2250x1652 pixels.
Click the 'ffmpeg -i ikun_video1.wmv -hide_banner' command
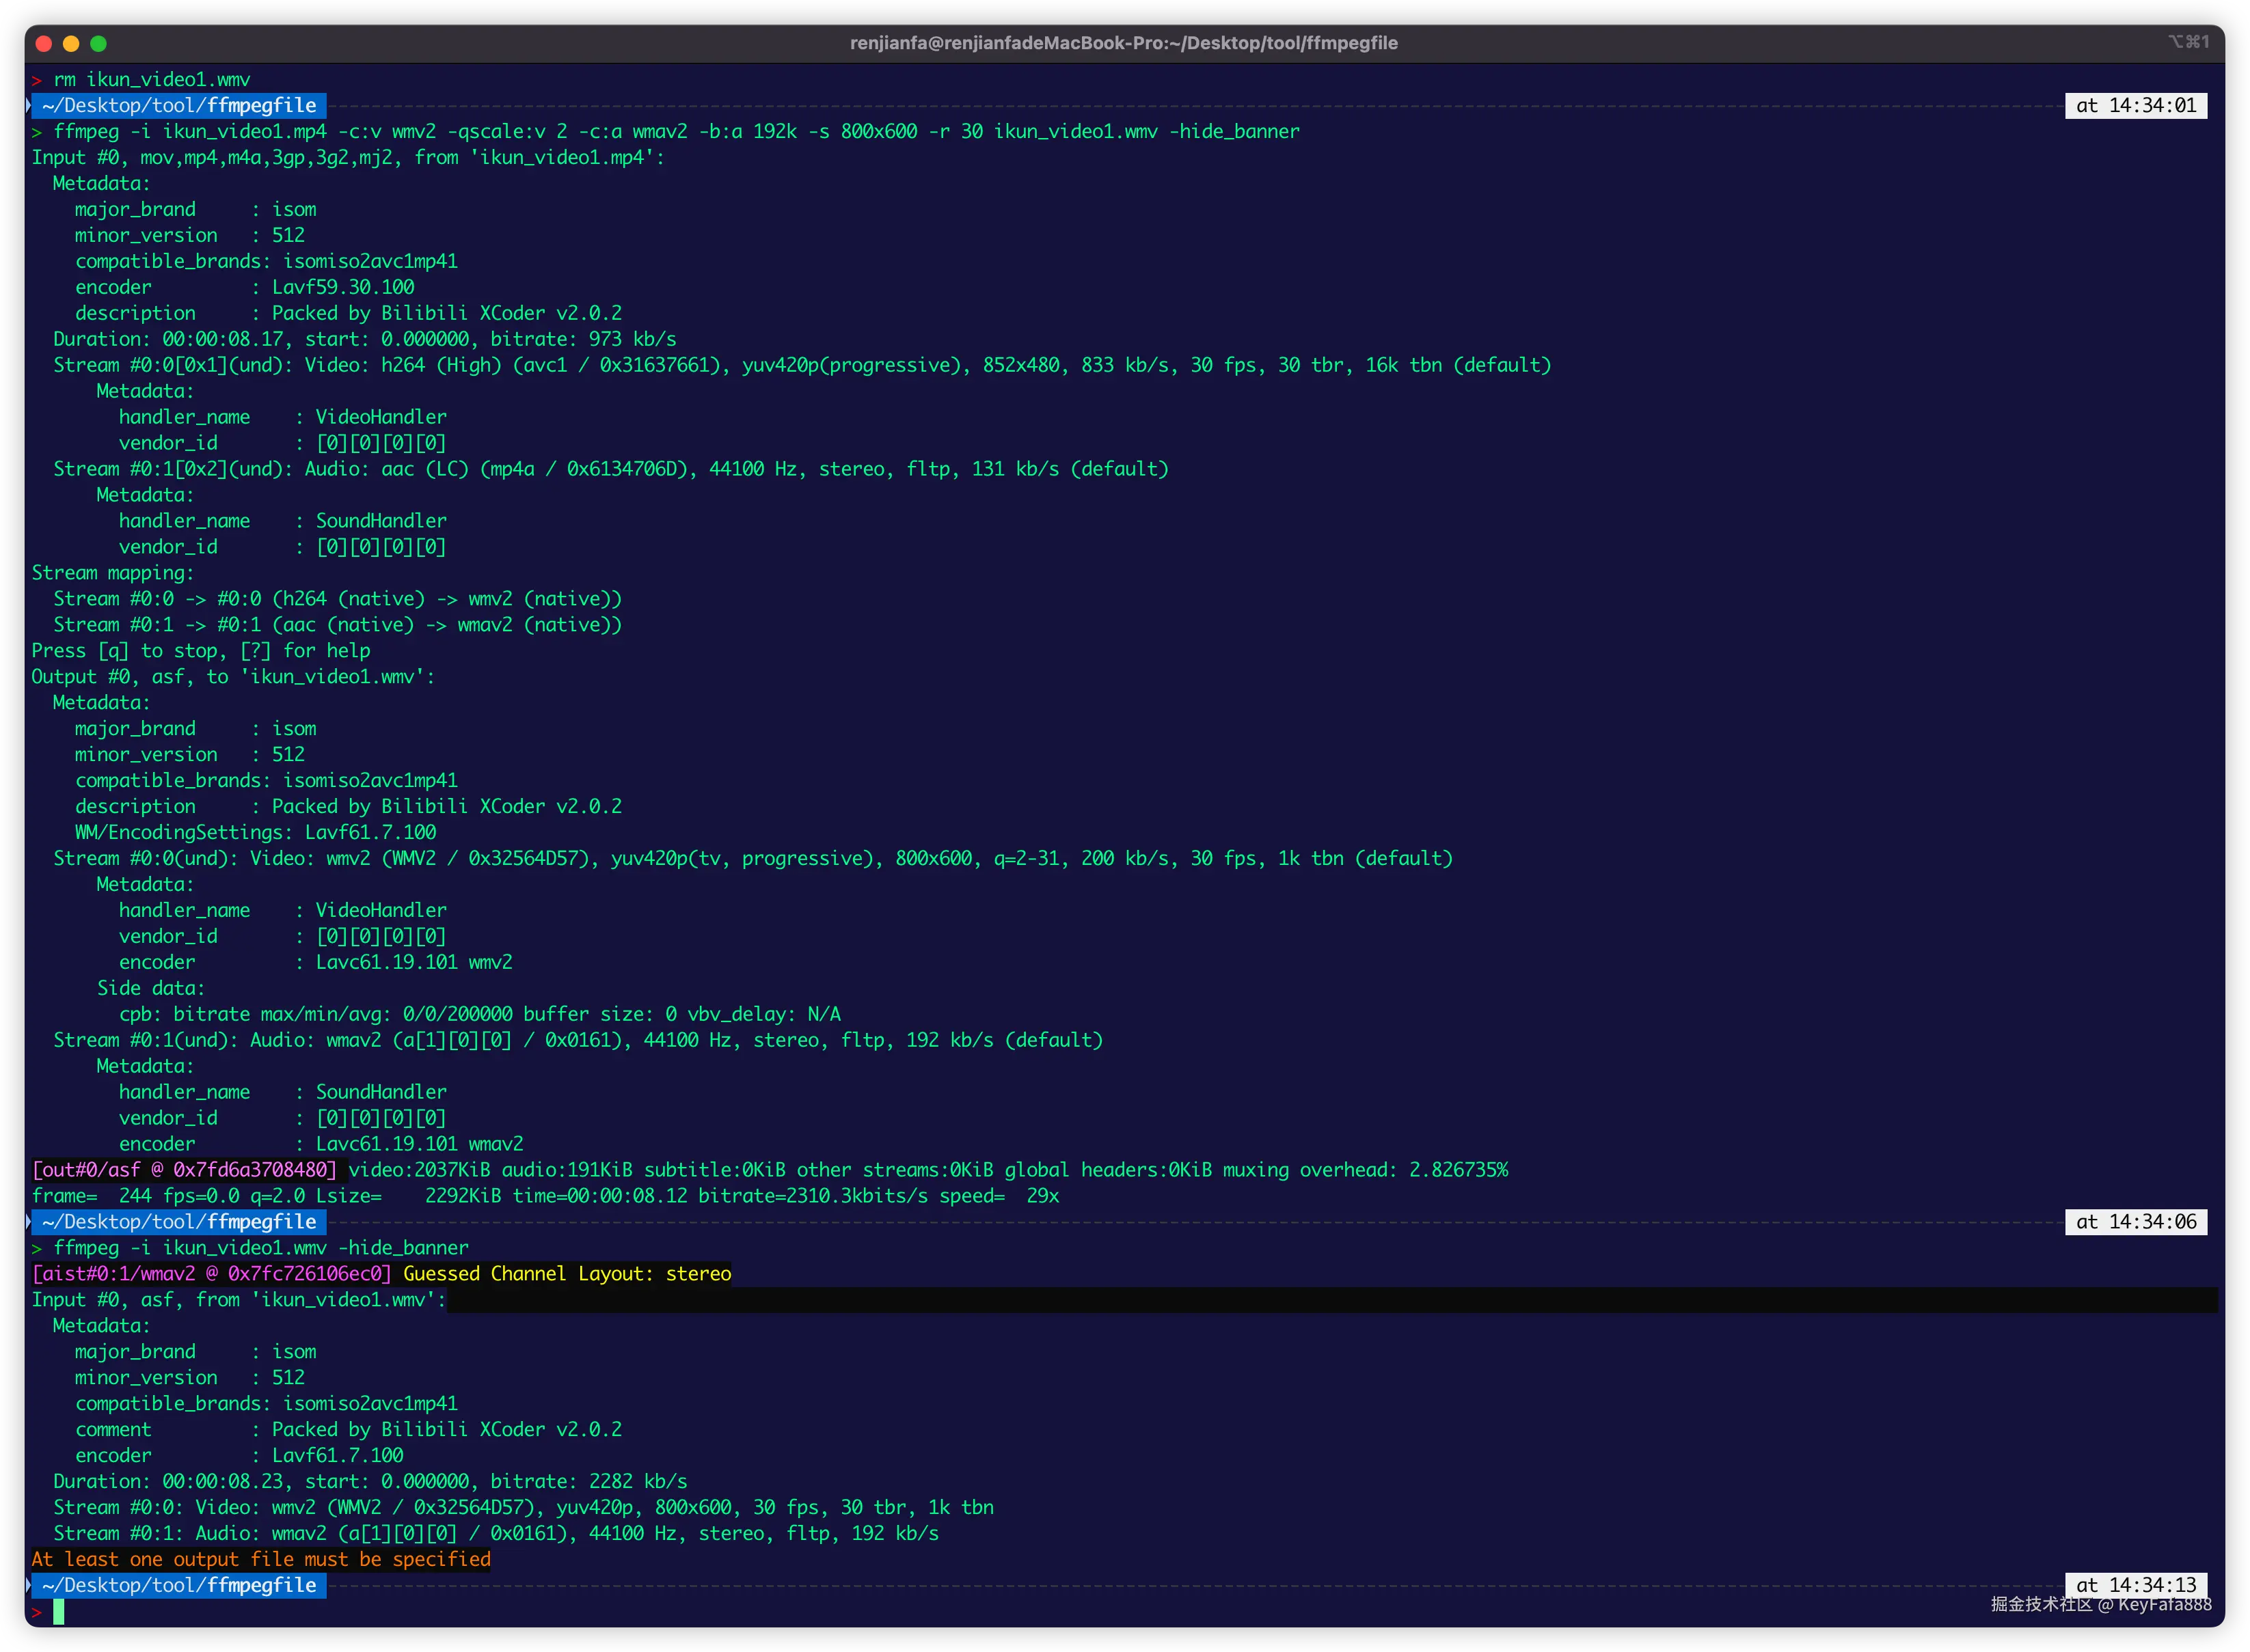(260, 1248)
